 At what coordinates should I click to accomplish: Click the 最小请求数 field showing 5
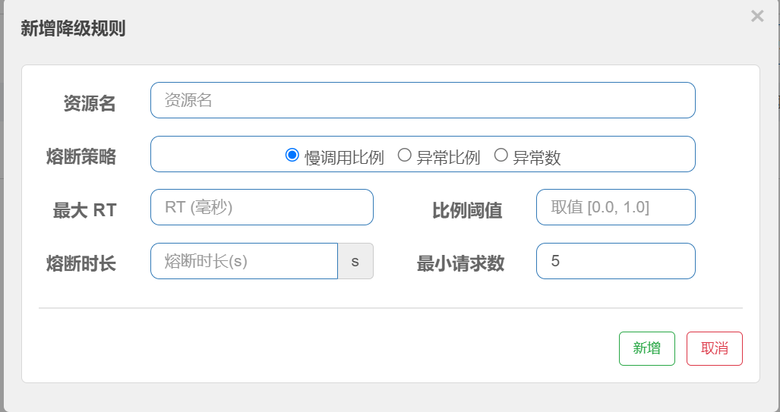[x=615, y=261]
